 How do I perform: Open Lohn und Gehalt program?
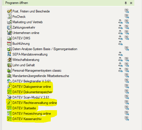(24, 65)
